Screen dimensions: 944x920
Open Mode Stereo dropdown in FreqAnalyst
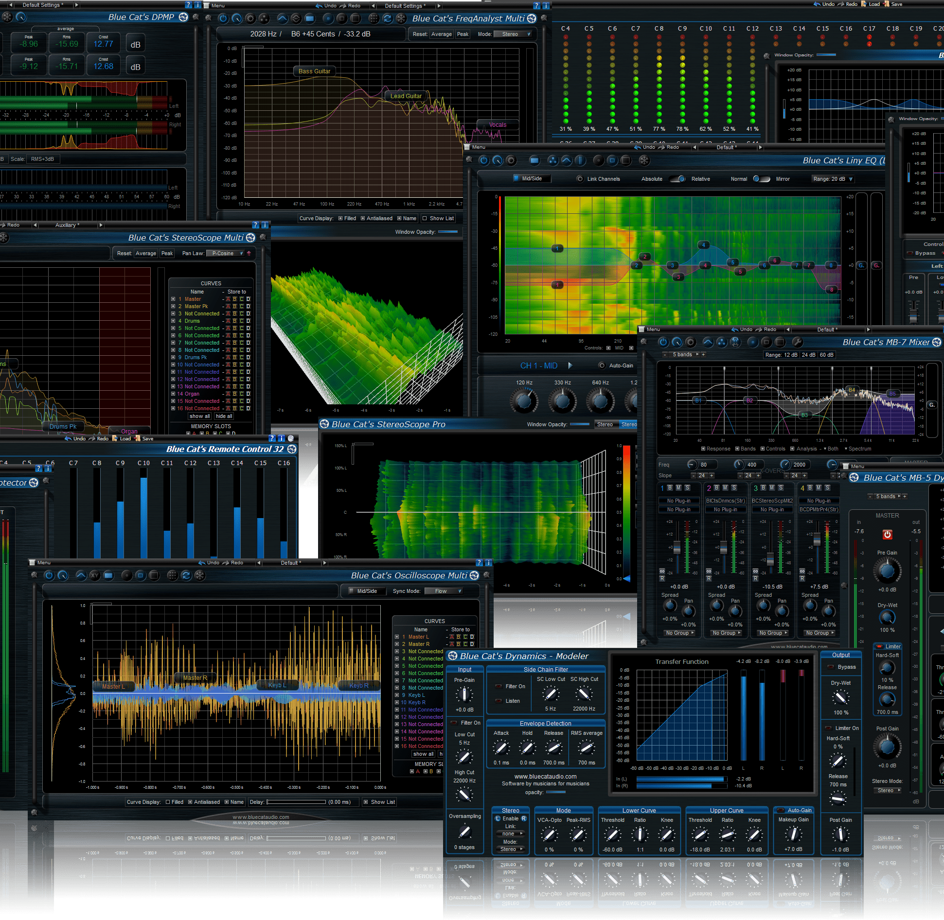[x=513, y=34]
